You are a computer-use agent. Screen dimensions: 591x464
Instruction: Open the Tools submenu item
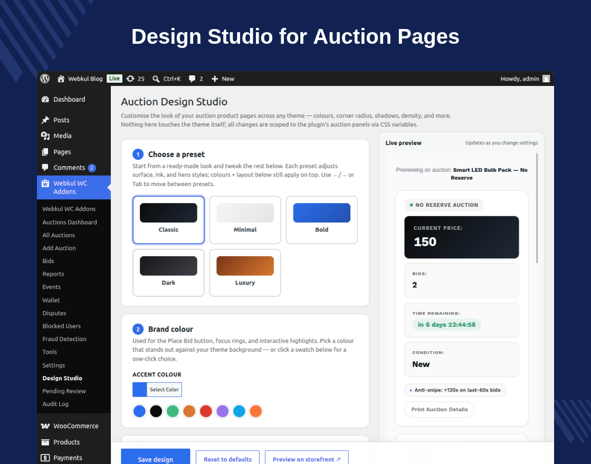[50, 352]
